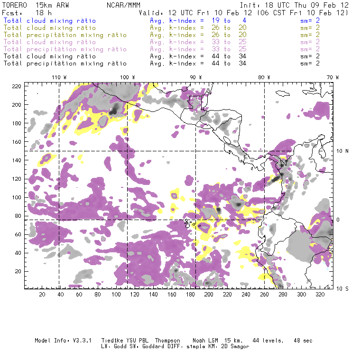Click the black "Total precipitation mixing ratio" legend row
Image resolution: width=351 pixels, height=351 pixels.
65,64
